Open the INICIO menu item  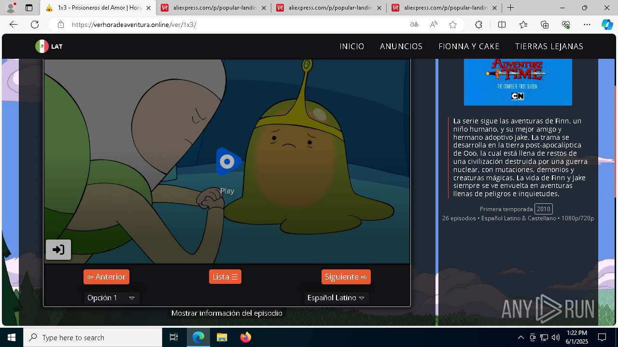[x=352, y=46]
